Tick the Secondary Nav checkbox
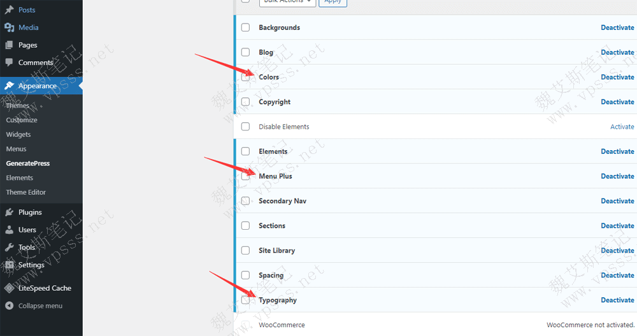Viewport: 637px width, 336px height. [x=245, y=200]
